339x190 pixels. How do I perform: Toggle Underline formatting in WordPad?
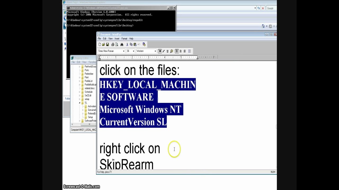click(x=167, y=51)
